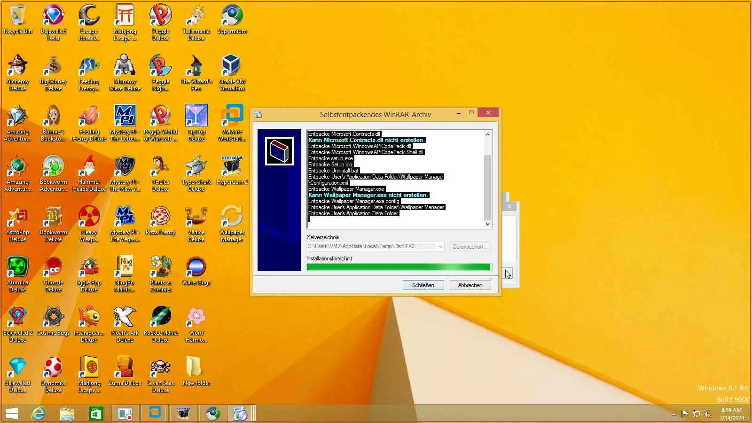This screenshot has width=752, height=423.
Task: Click the 'Kann Wallpaper Manager.exe nicht erstellen.' line
Action: [x=368, y=195]
